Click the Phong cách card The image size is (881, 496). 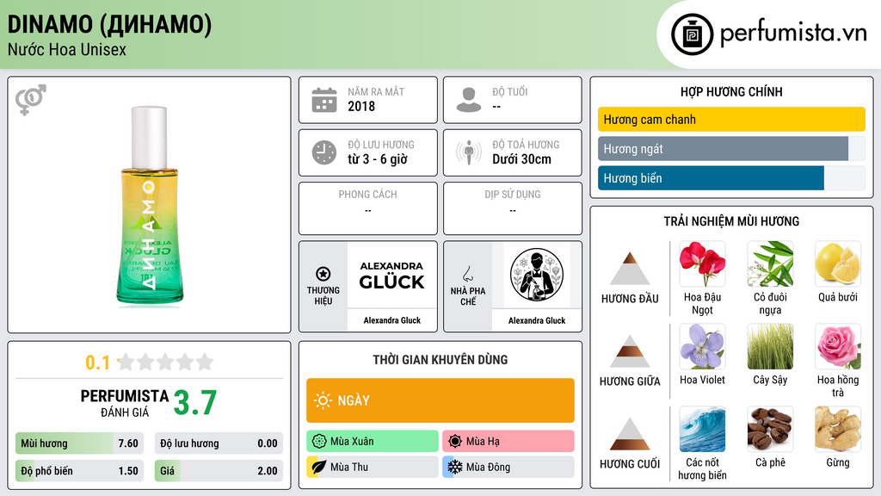pos(368,208)
